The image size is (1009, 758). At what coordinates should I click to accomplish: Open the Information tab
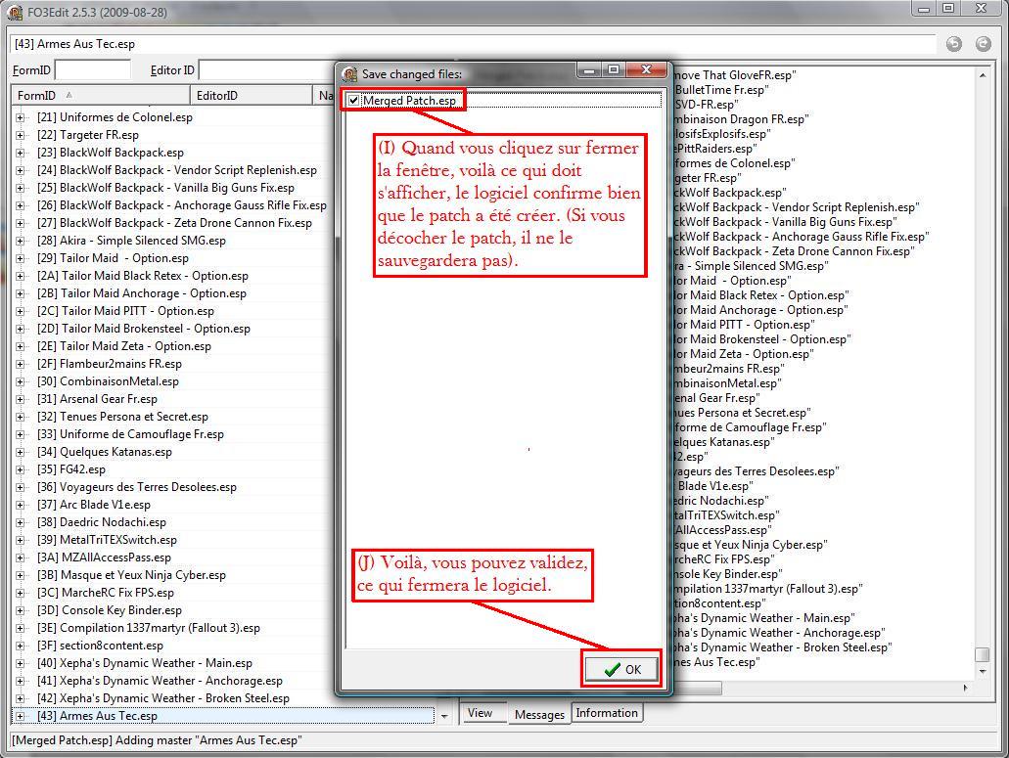click(607, 713)
